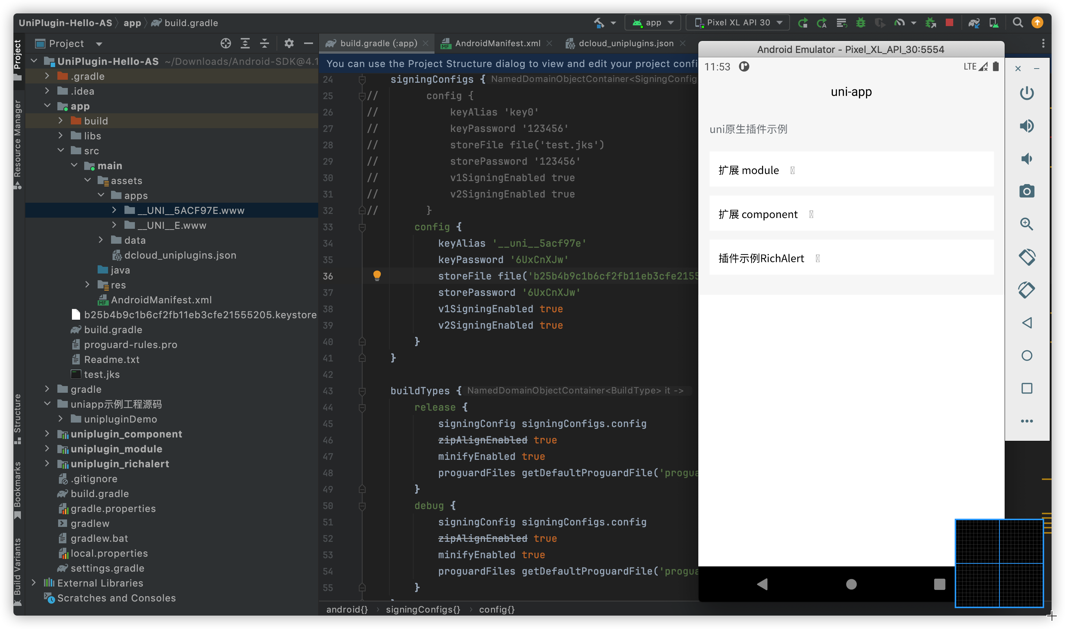Click the fold marker on line 33
Screen dimensions: 1065x629
click(362, 227)
